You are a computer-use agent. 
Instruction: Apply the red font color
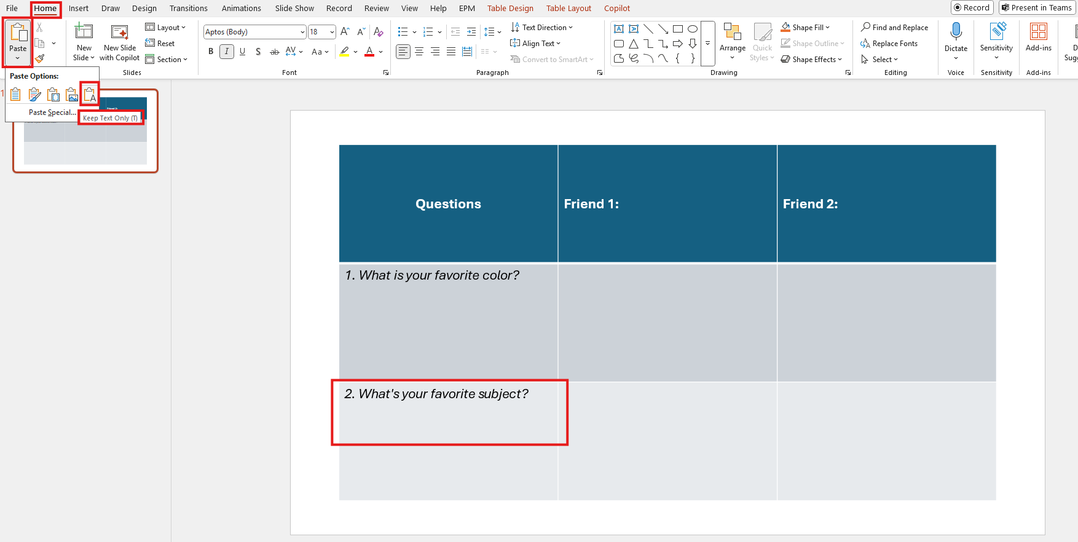369,52
